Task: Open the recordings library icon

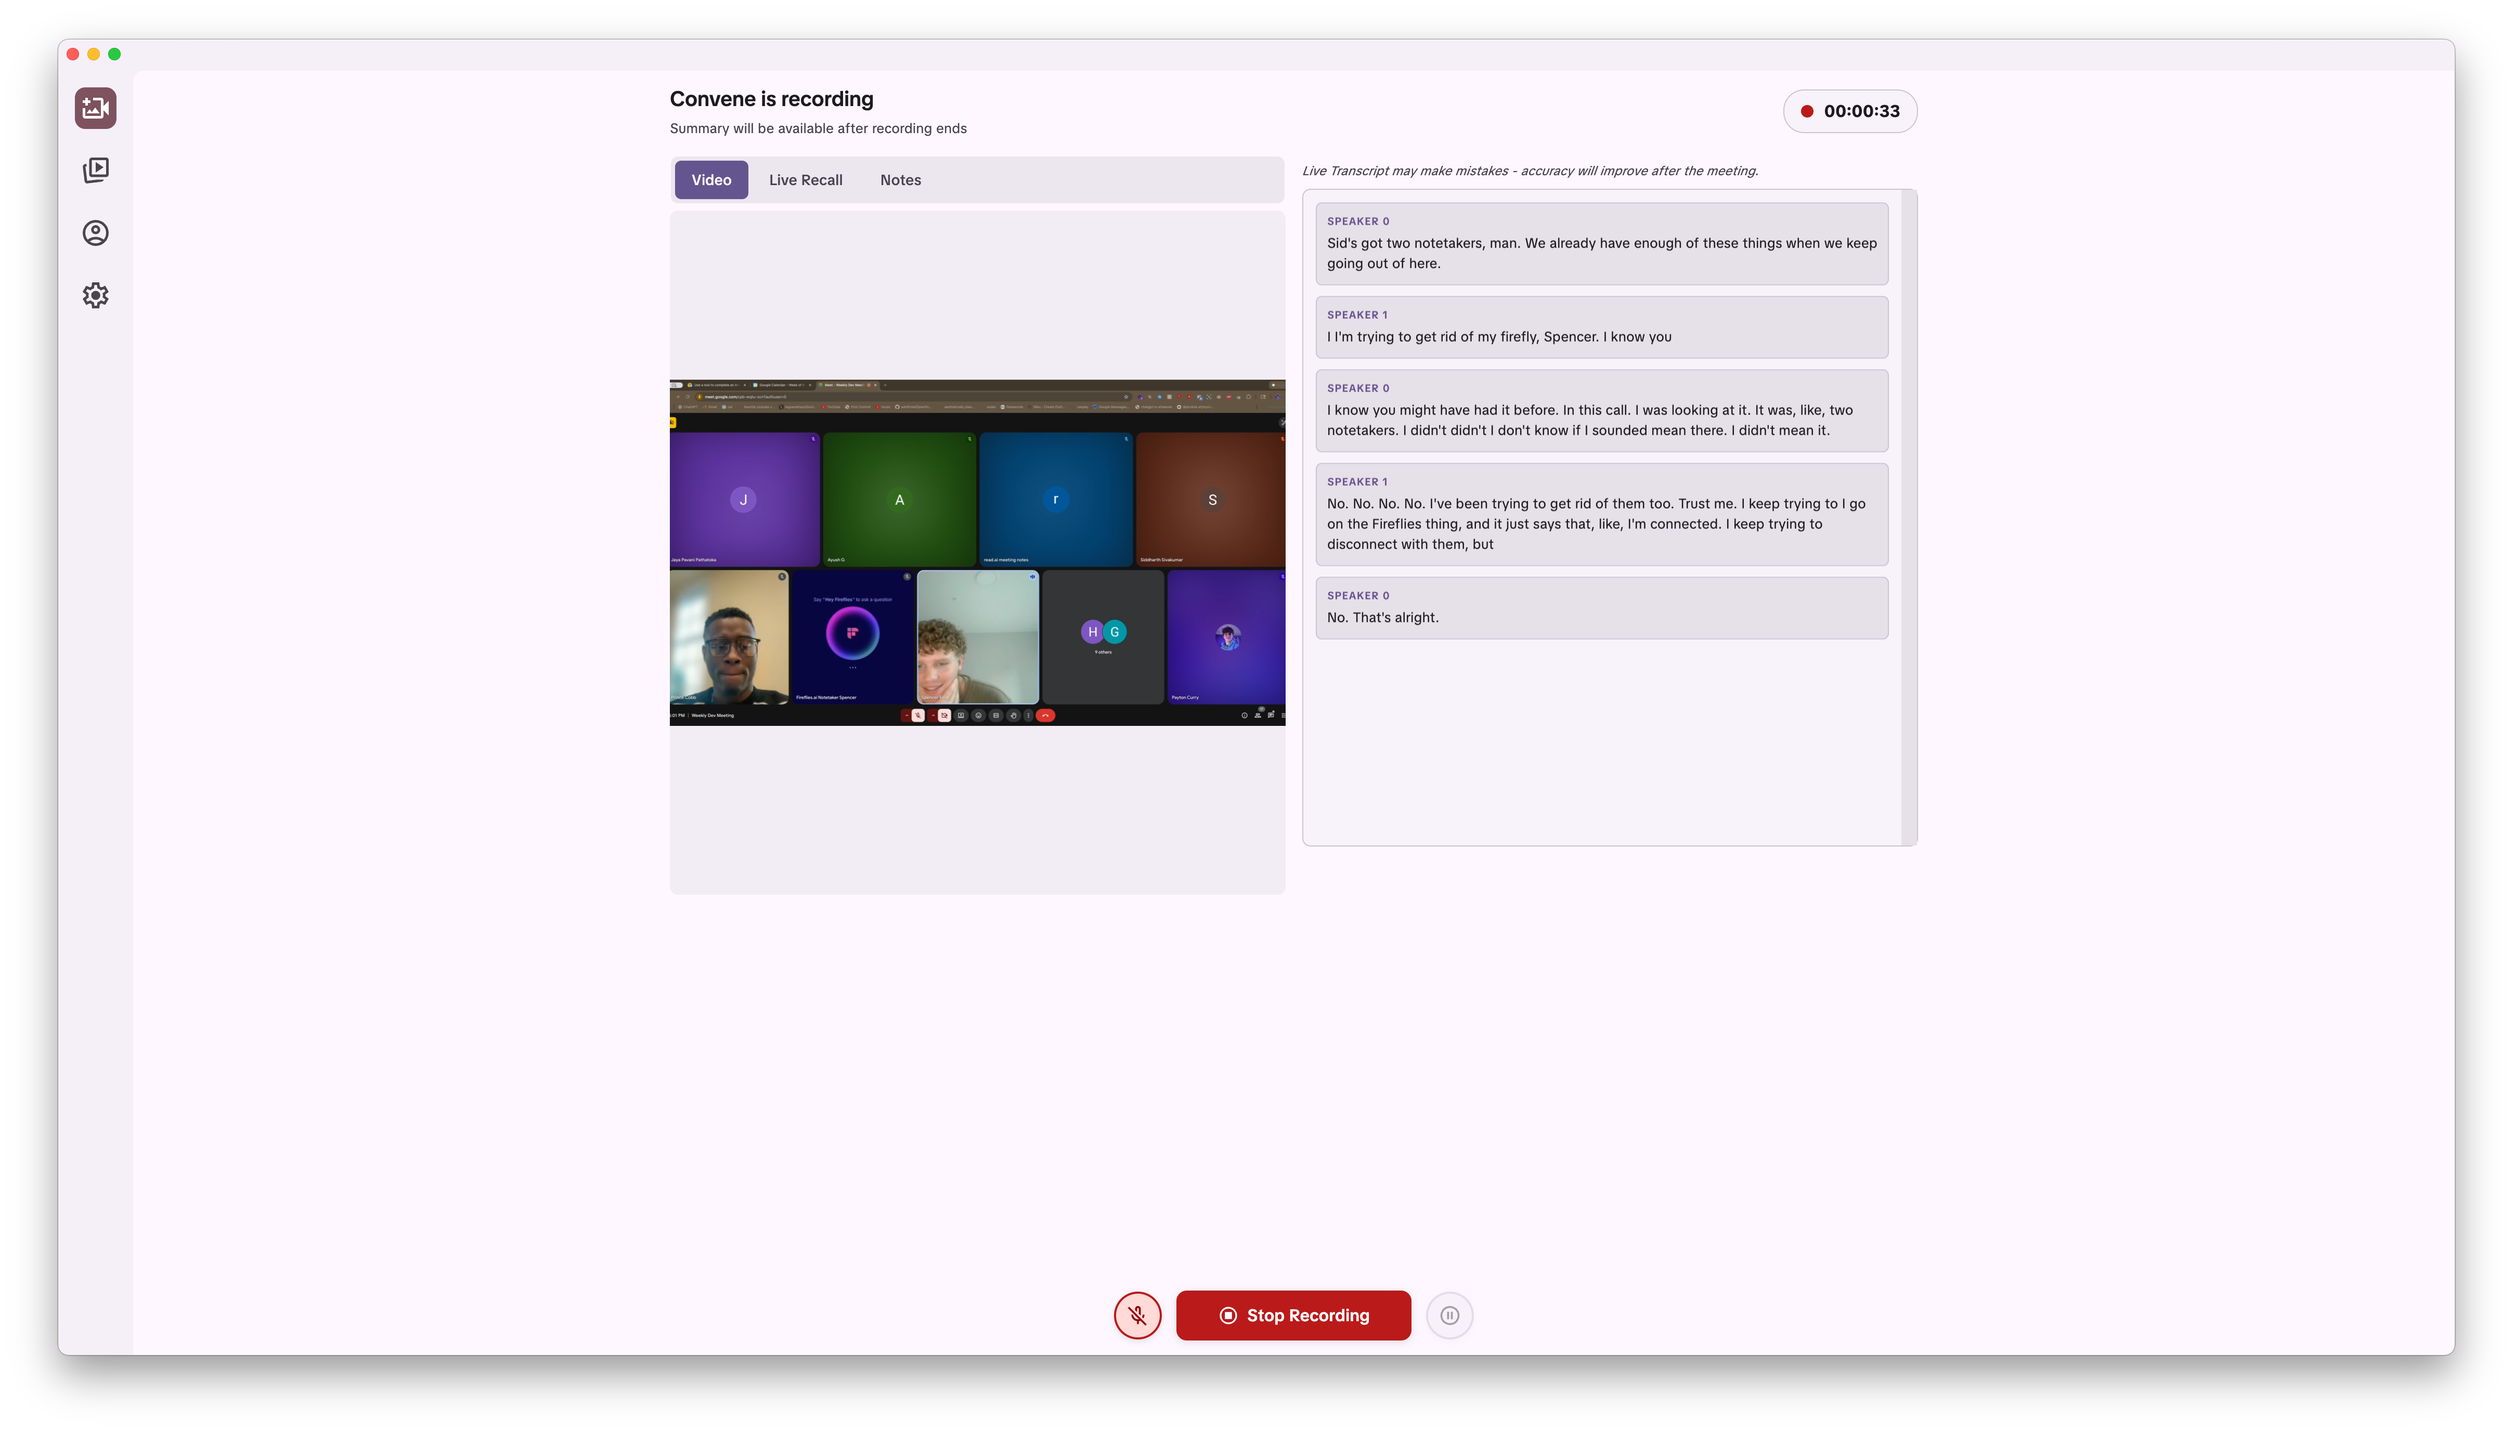Action: coord(95,169)
